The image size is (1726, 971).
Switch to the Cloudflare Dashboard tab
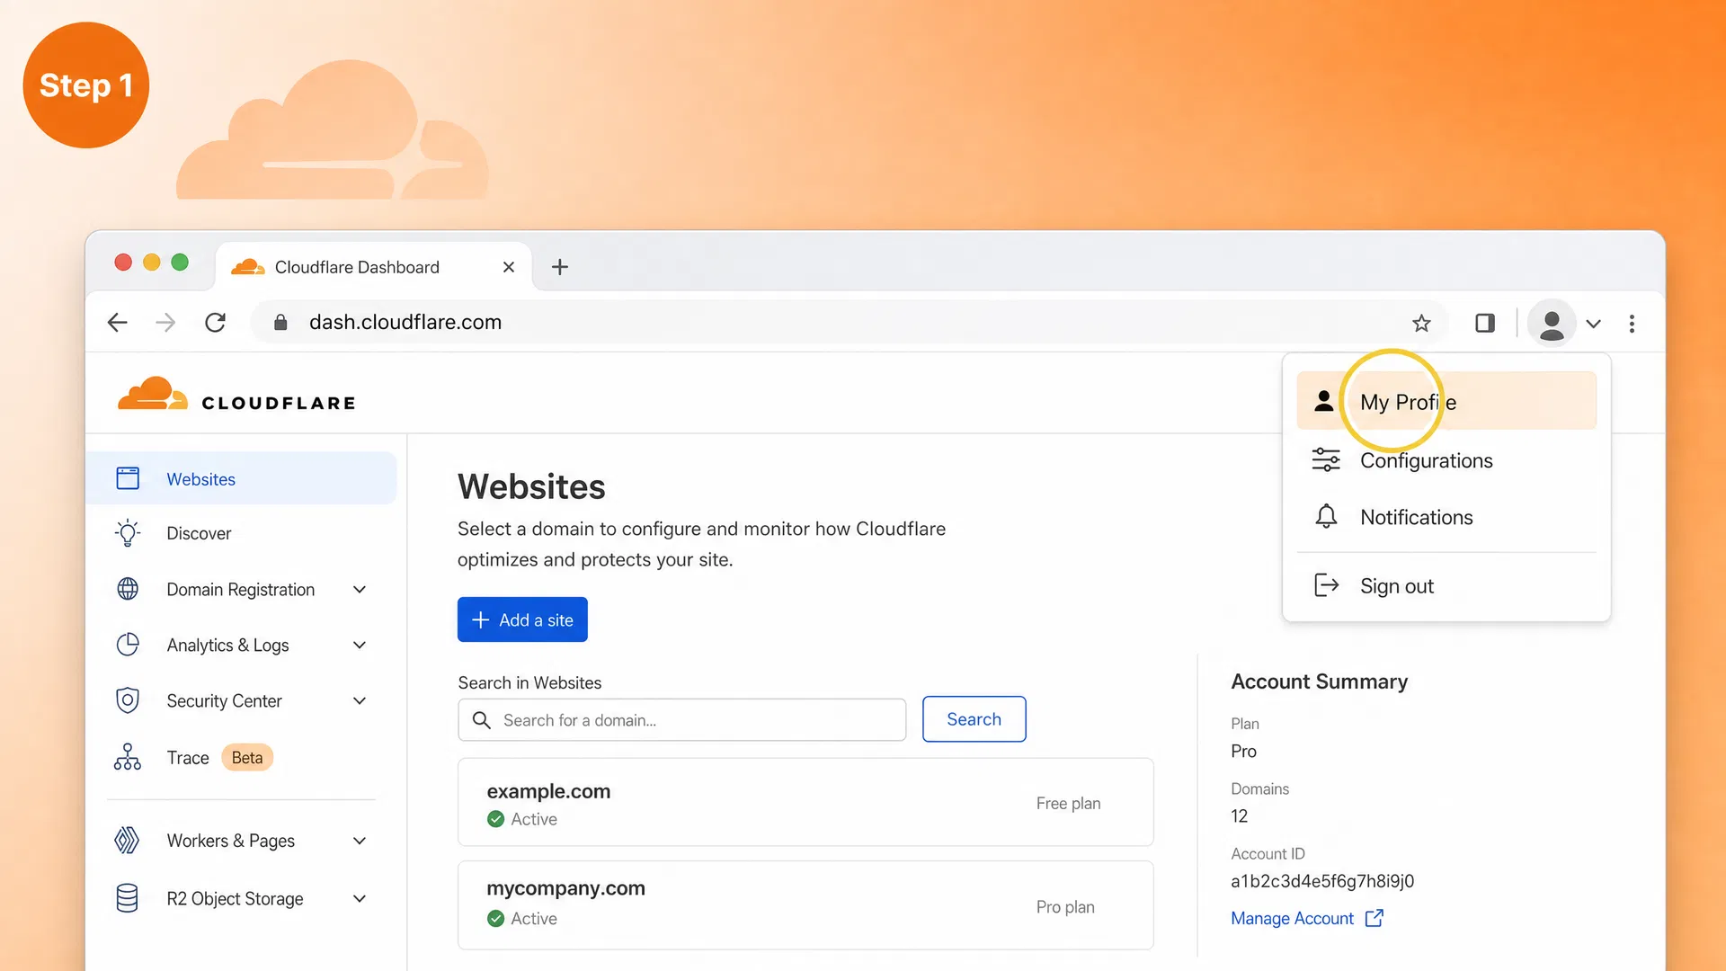tap(373, 267)
